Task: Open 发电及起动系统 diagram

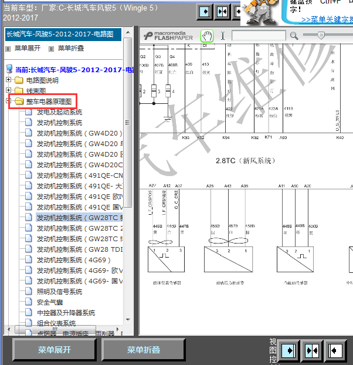Action: pyautogui.click(x=60, y=112)
